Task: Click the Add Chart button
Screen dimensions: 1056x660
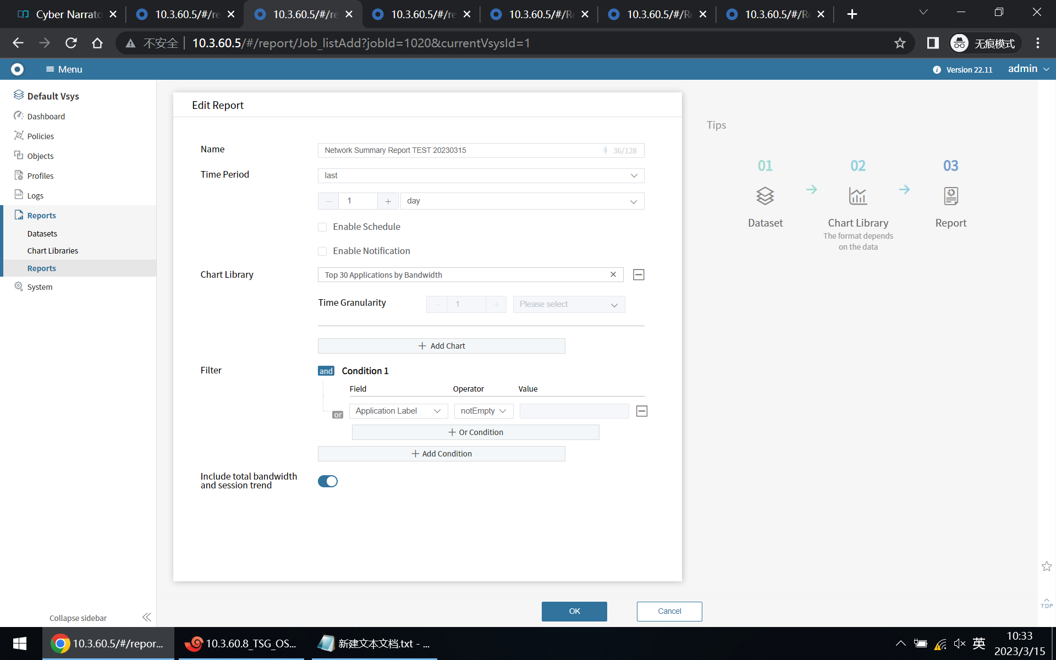Action: tap(441, 346)
